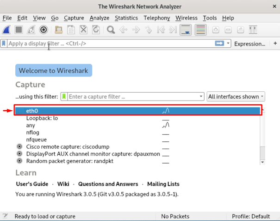Click the stop capture square icon
The image size is (280, 221).
19,30
